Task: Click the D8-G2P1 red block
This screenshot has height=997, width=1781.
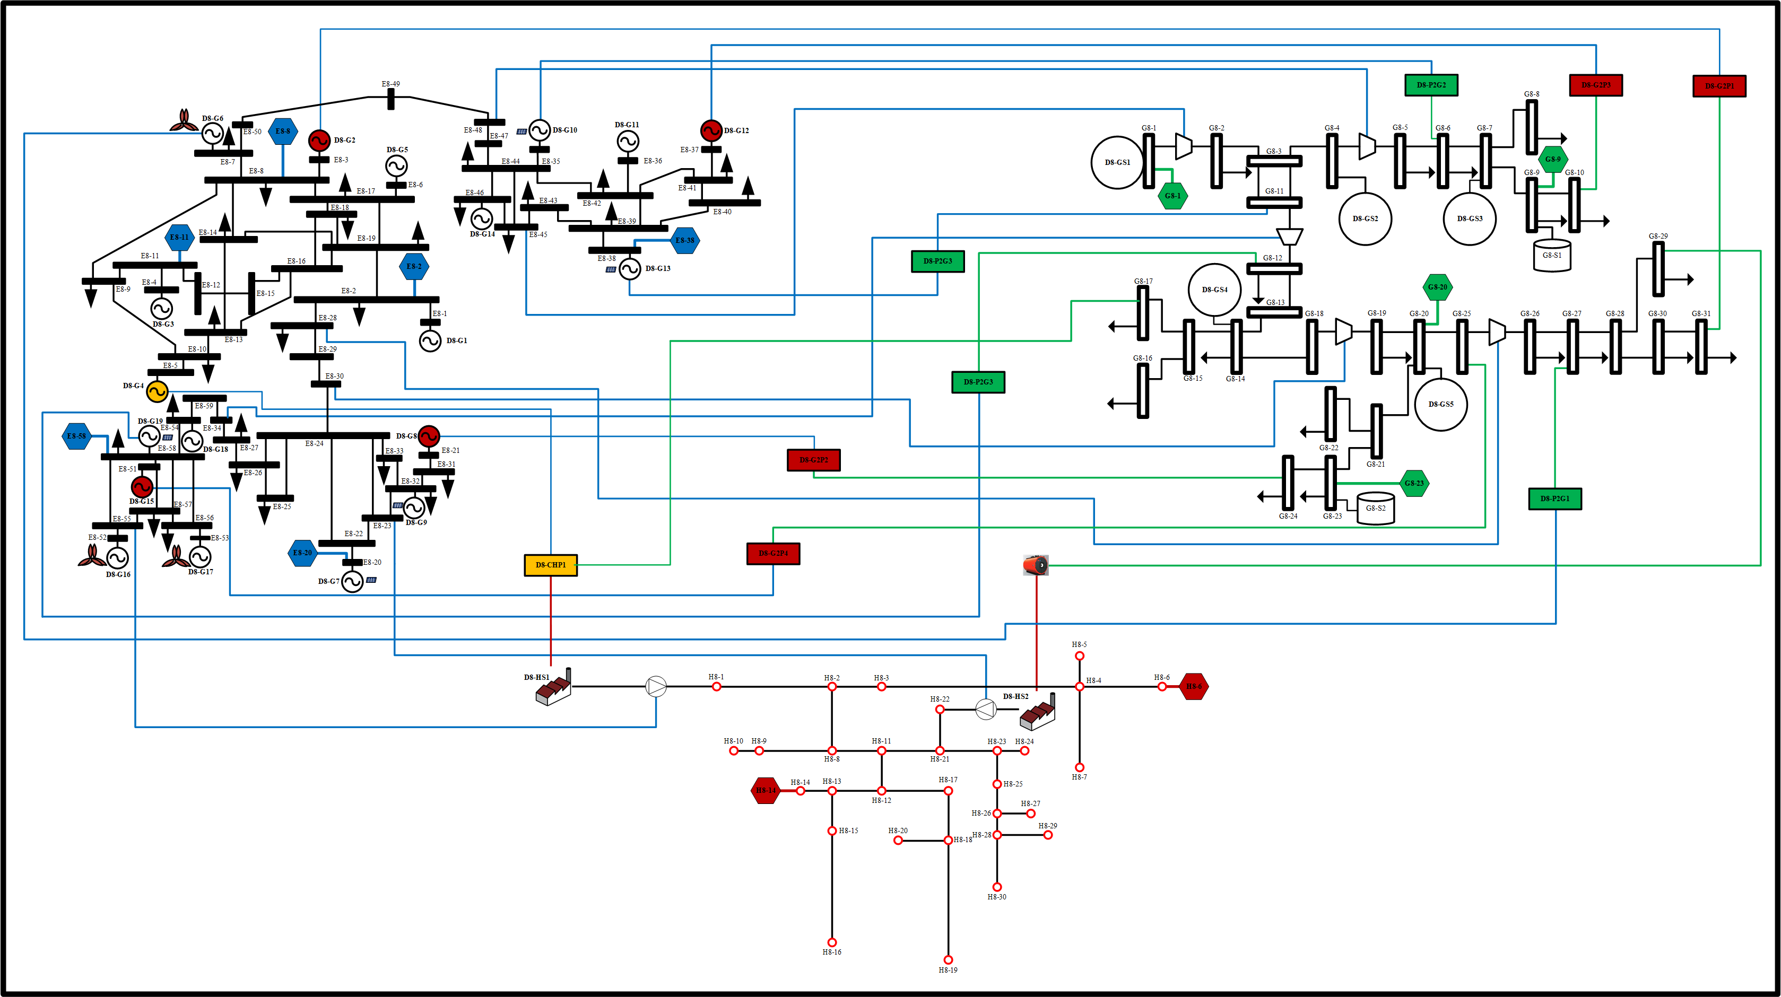Action: coord(1719,86)
